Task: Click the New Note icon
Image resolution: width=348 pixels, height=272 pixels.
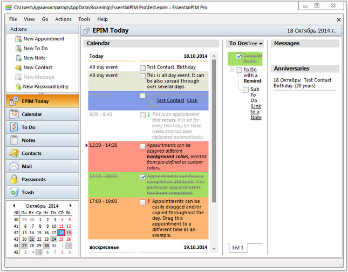Action: (x=18, y=58)
